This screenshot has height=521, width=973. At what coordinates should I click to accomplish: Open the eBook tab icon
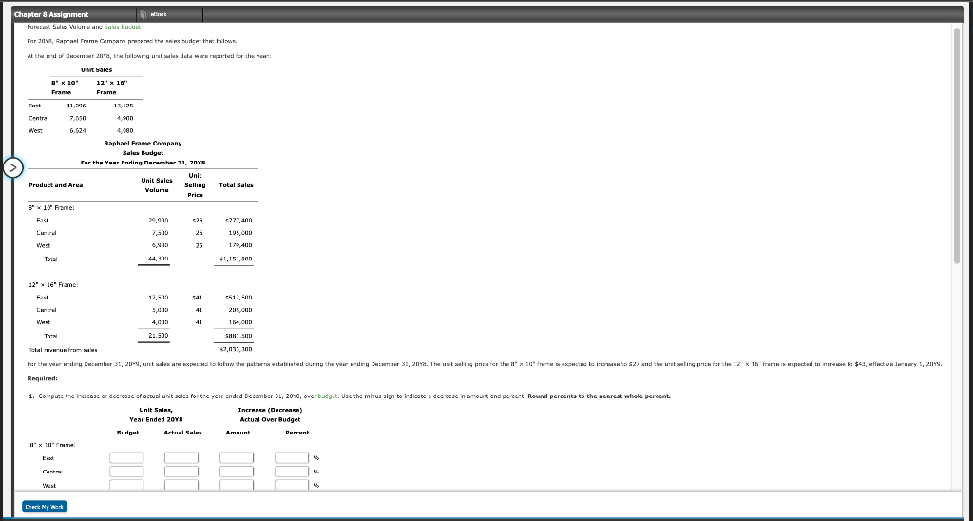tap(143, 14)
